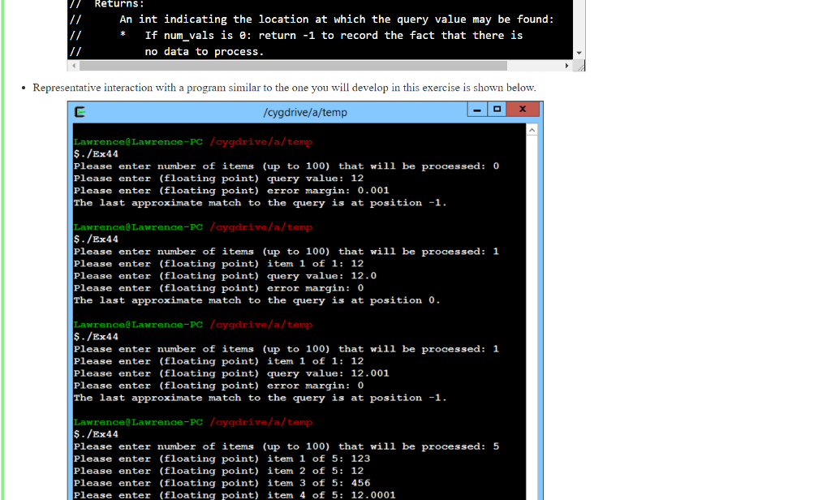Maximize the /cygdrive/a/temp terminal window
This screenshot has width=831, height=500.
497,110
